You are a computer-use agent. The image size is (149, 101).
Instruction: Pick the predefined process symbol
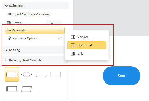pyautogui.click(x=12, y=89)
